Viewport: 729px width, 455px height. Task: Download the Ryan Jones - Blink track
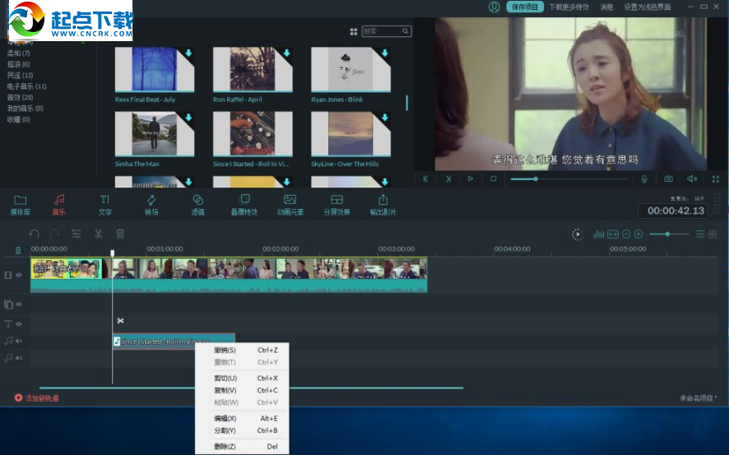[x=384, y=53]
